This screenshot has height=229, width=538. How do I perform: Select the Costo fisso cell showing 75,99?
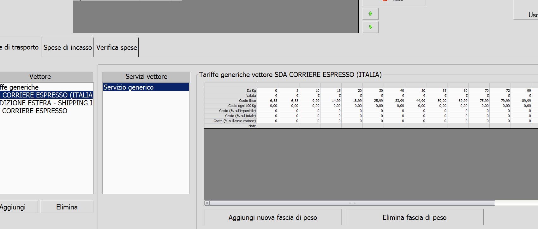pyautogui.click(x=479, y=101)
